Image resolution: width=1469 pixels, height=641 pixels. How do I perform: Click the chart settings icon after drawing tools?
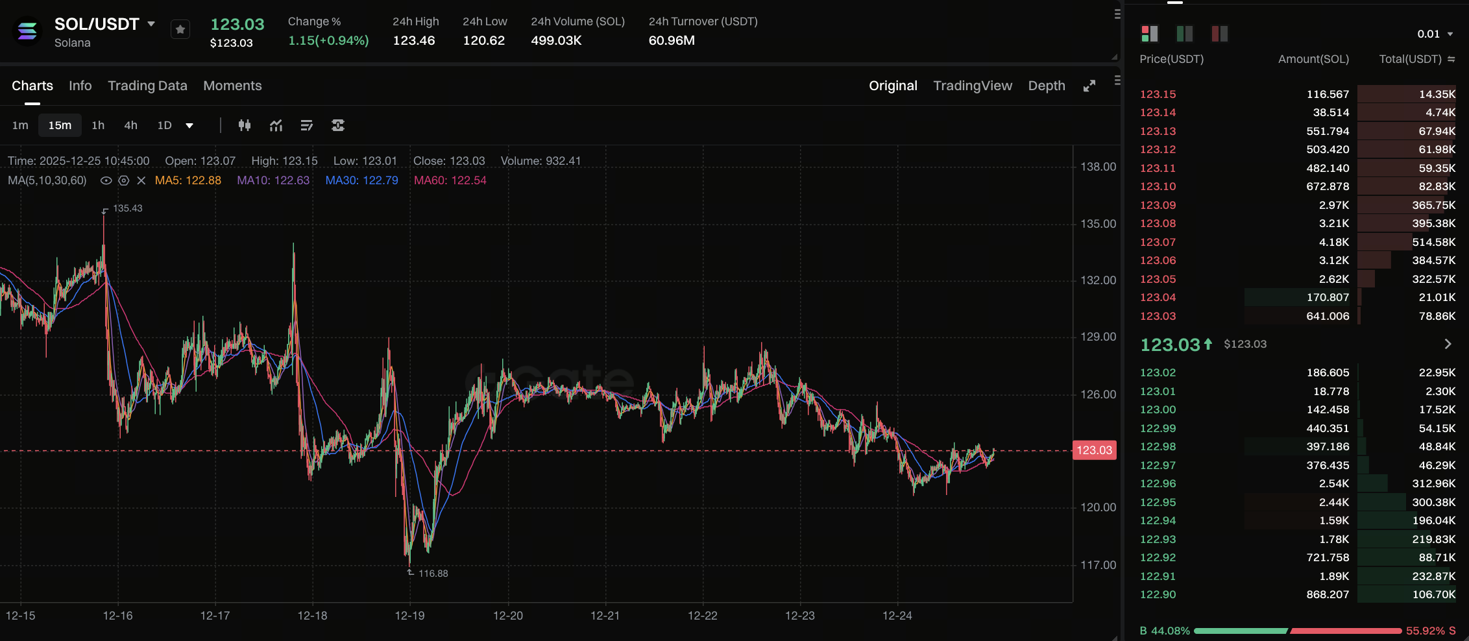point(338,125)
